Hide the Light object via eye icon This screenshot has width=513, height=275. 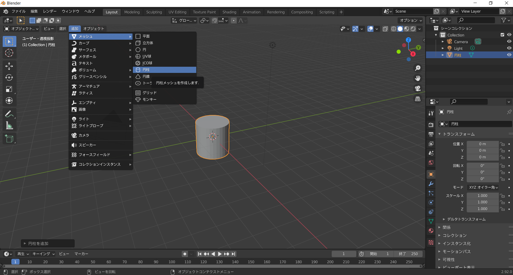[x=509, y=48]
